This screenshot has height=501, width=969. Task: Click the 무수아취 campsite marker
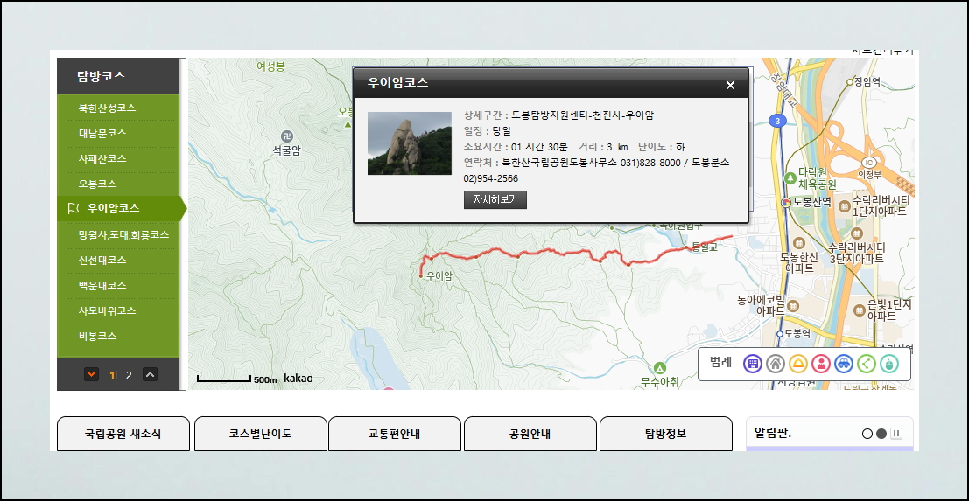point(661,368)
